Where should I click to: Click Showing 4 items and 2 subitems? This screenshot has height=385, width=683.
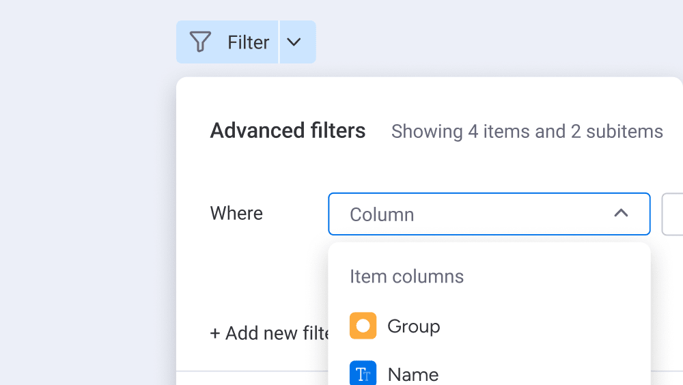pos(527,132)
